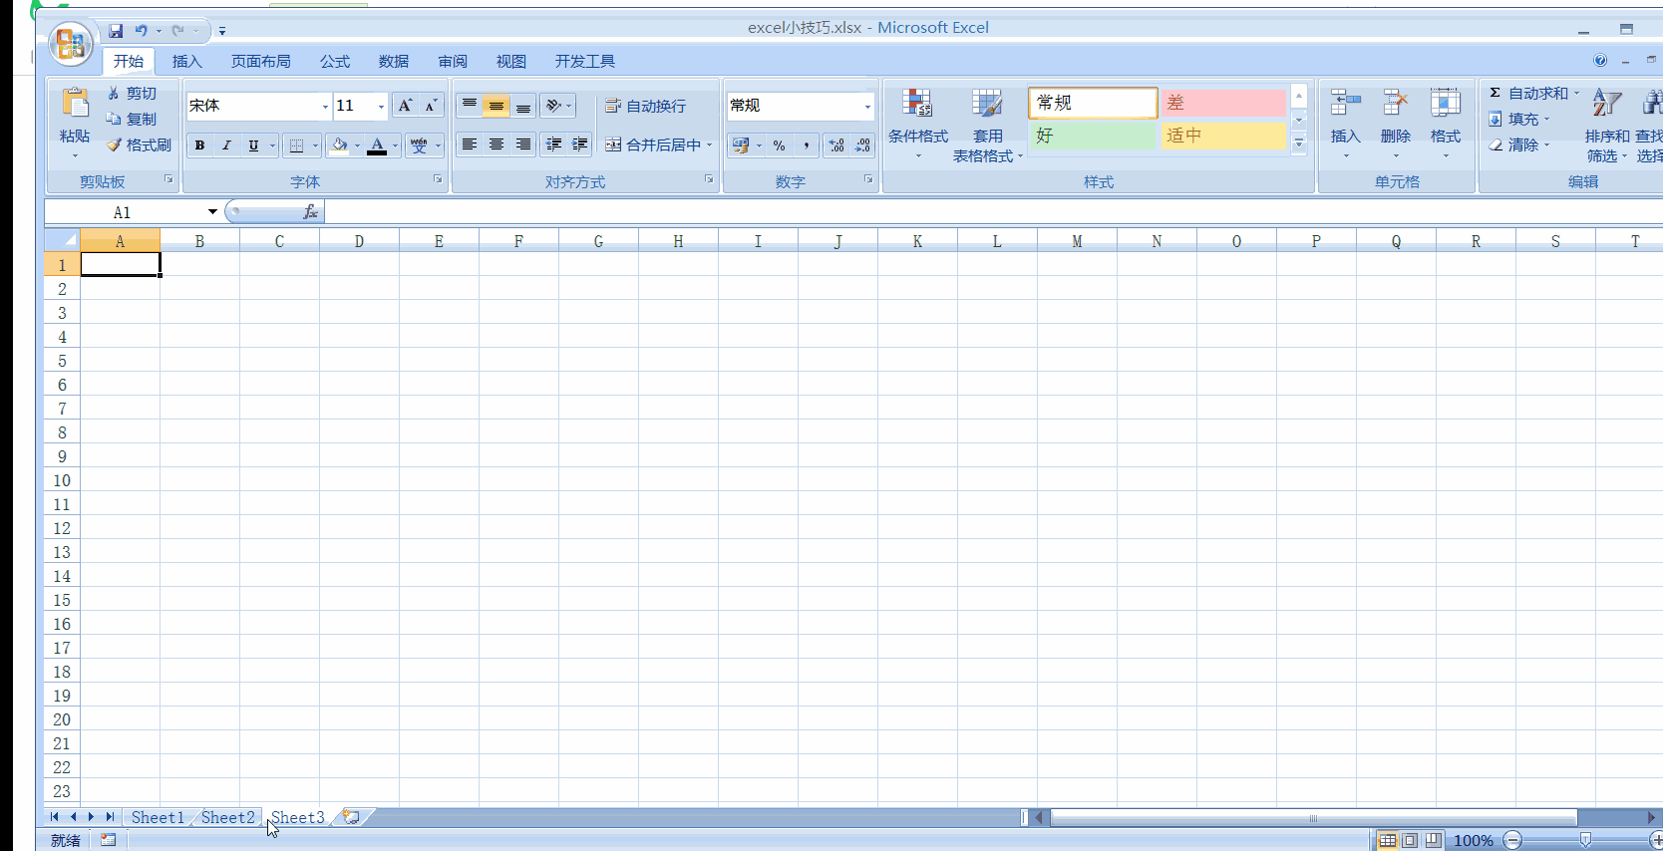Apply the 适中 (Neutral) cell style

pyautogui.click(x=1223, y=135)
